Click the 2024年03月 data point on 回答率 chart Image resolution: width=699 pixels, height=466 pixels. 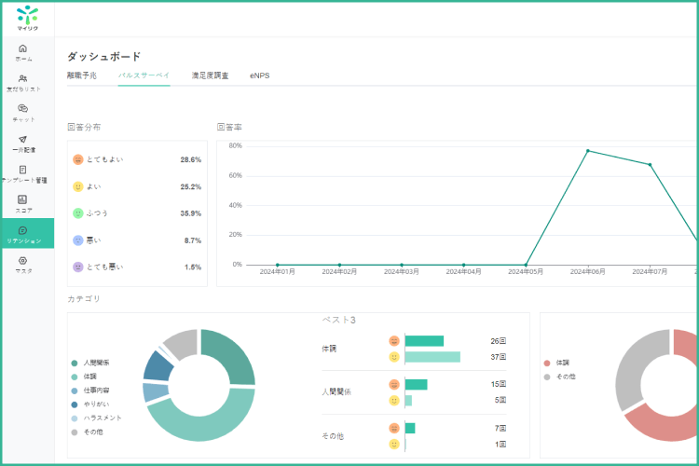point(401,265)
